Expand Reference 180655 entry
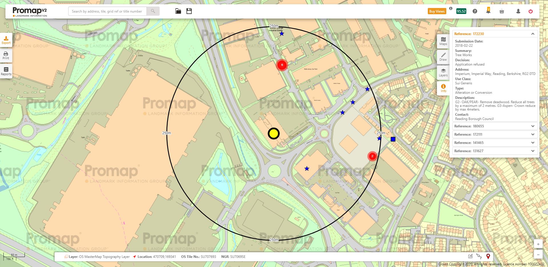This screenshot has width=548, height=267. tap(495, 126)
